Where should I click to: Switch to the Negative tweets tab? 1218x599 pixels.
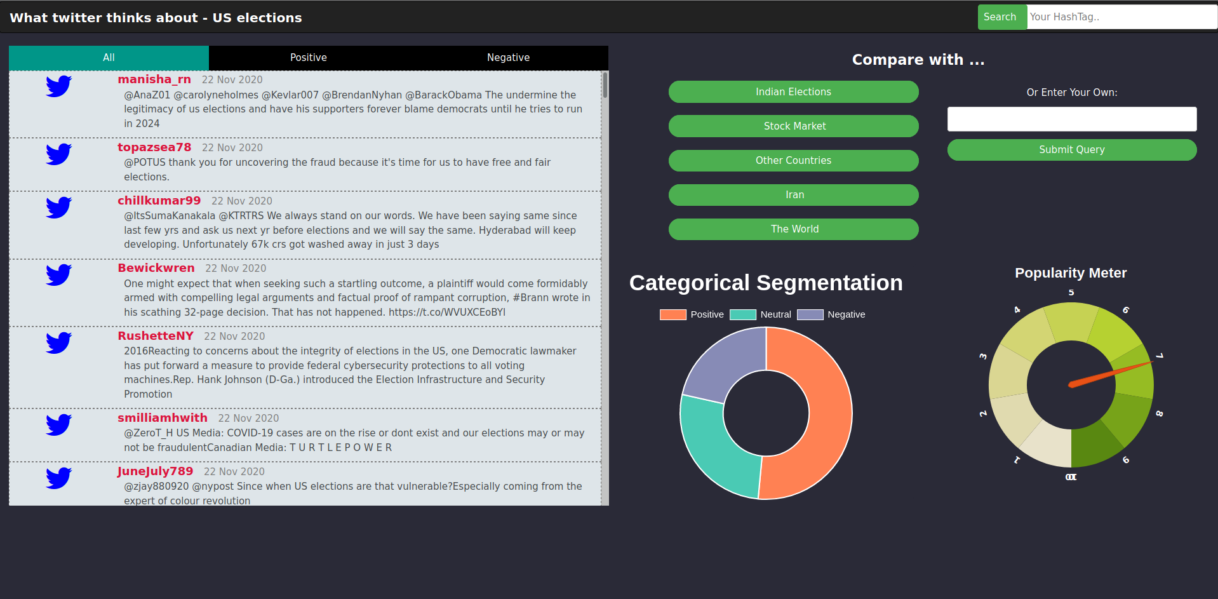(x=508, y=58)
